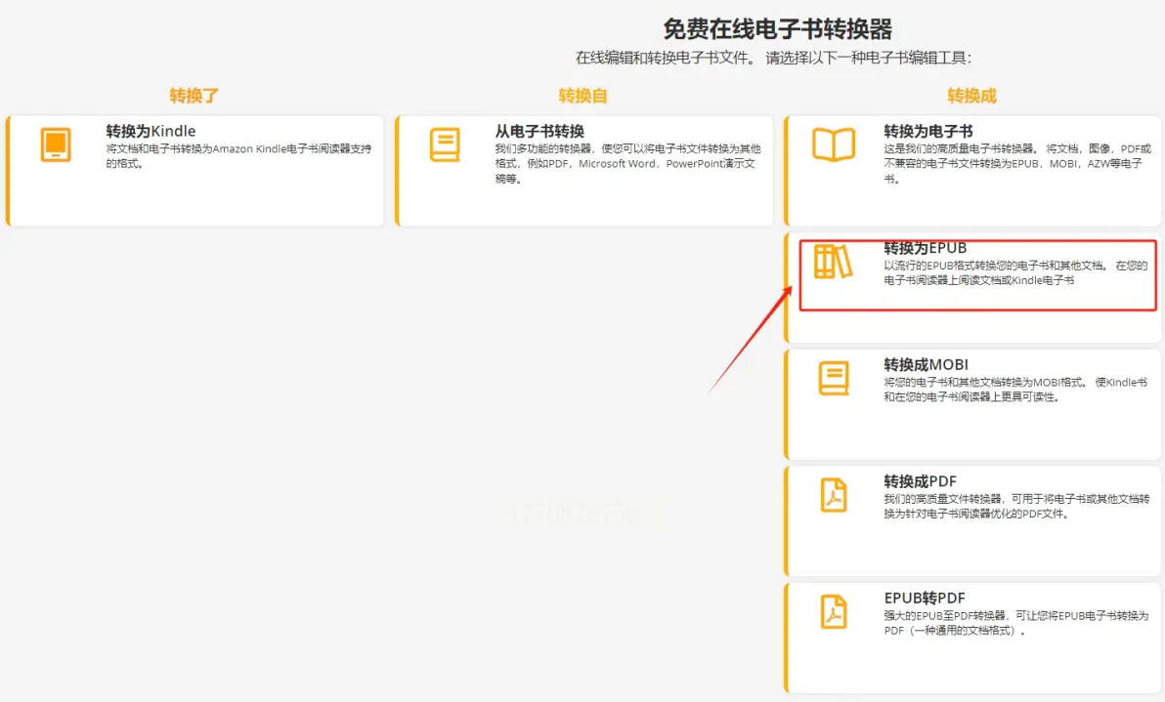Image resolution: width=1165 pixels, height=702 pixels.
Task: Click the Kindle tablet icon
Action: click(x=56, y=145)
